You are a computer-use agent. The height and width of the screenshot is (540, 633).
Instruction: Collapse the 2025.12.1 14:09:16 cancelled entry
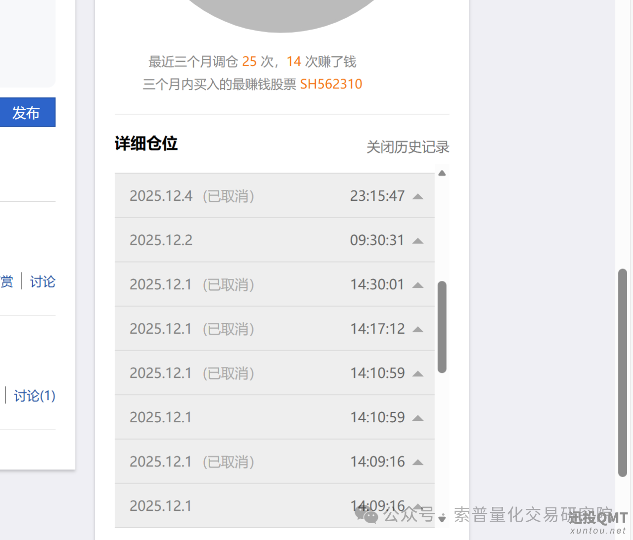(x=418, y=461)
